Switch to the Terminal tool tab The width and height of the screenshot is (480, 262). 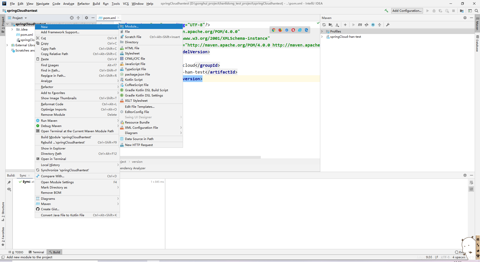(36, 252)
